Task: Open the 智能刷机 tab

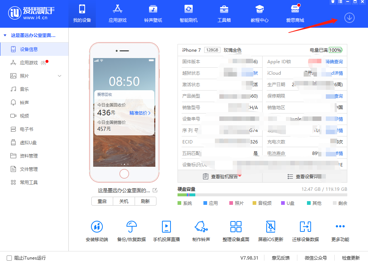Action: pyautogui.click(x=189, y=14)
